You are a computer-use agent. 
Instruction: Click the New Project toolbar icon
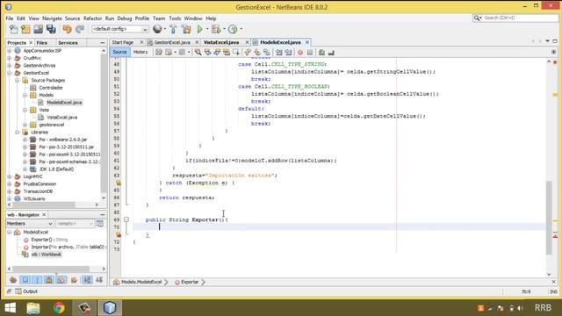(x=25, y=29)
